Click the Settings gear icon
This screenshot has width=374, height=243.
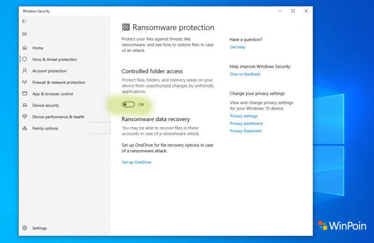24,228
